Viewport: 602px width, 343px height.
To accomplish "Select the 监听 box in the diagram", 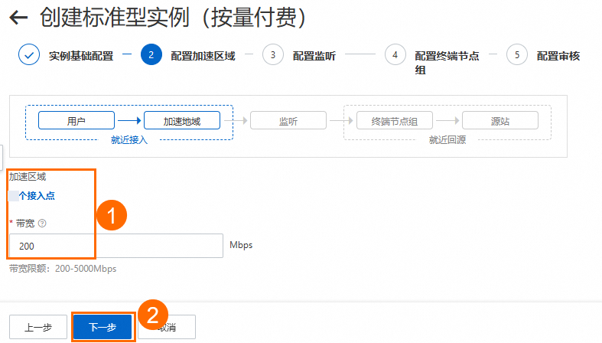I will [288, 121].
